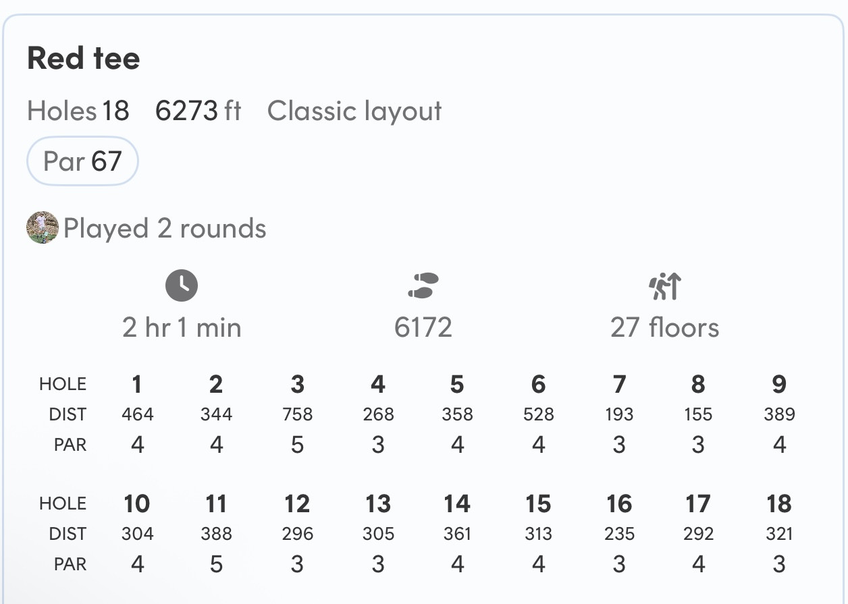Click the 2 hr 1 min duration
Screen dimensions: 848x604
click(182, 328)
